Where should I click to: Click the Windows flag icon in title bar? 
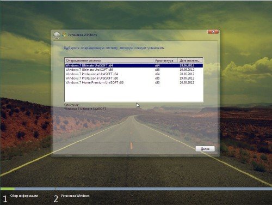click(64, 35)
